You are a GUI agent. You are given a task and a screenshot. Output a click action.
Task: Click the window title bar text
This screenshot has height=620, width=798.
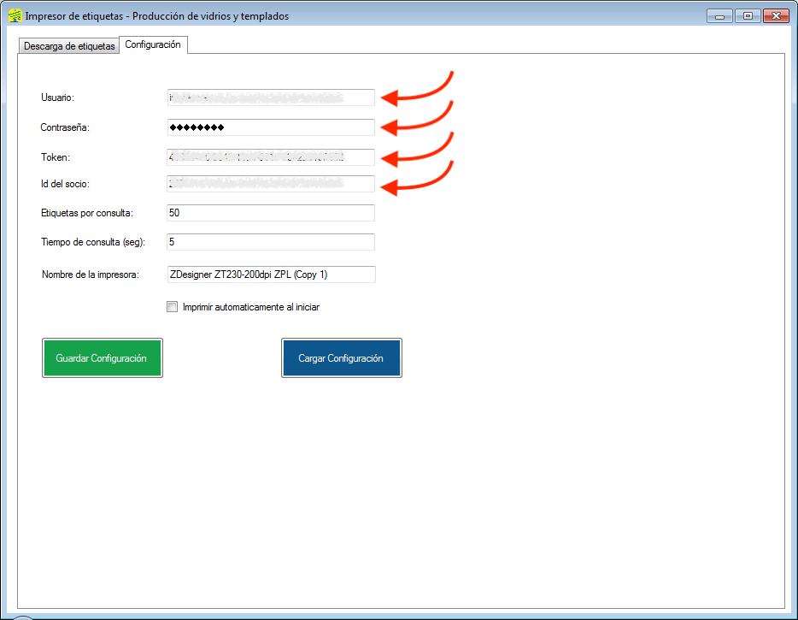[156, 16]
